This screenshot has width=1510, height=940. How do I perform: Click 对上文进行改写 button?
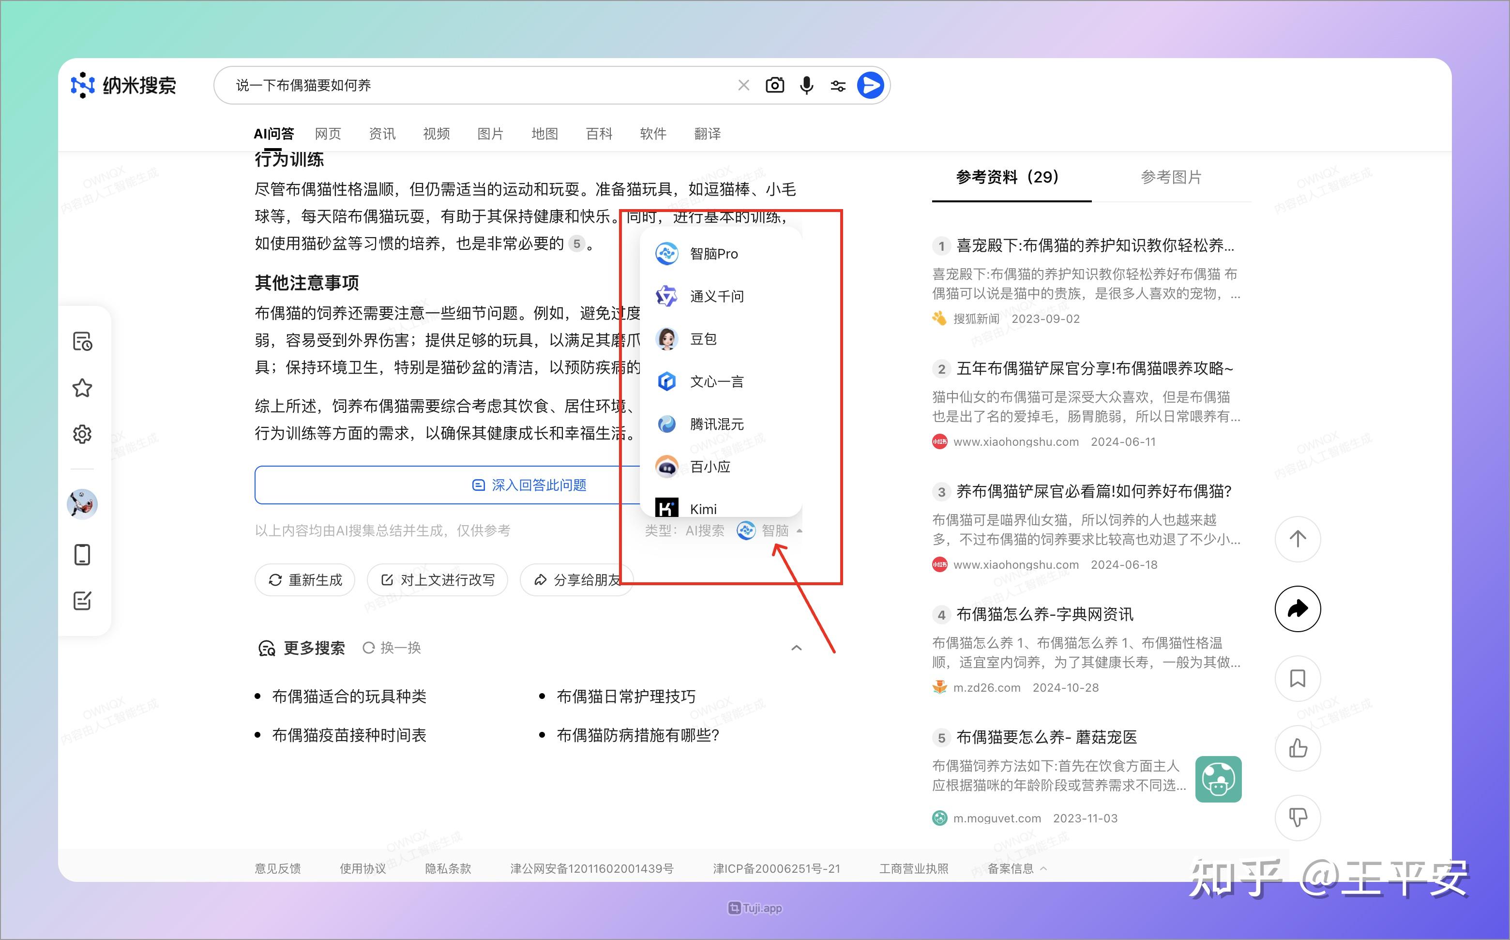click(438, 580)
